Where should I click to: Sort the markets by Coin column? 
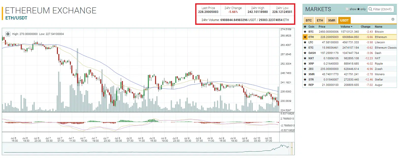311,27
